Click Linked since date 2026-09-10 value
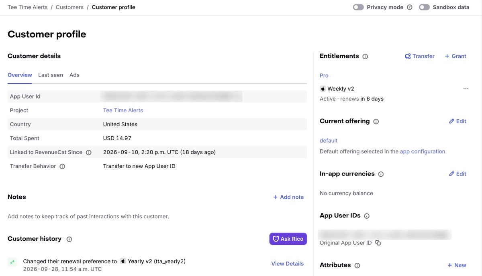The width and height of the screenshot is (482, 276). coord(159,152)
